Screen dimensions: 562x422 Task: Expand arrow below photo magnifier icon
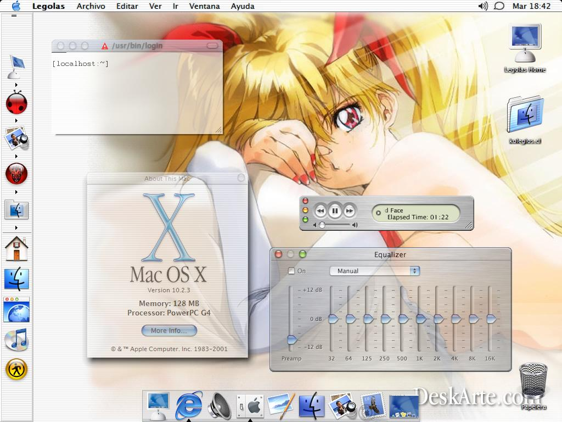click(16, 157)
